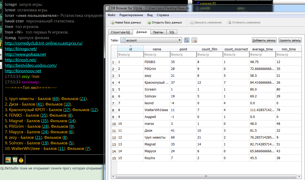
Task: Switch to the SQL tab
Action: point(172,32)
